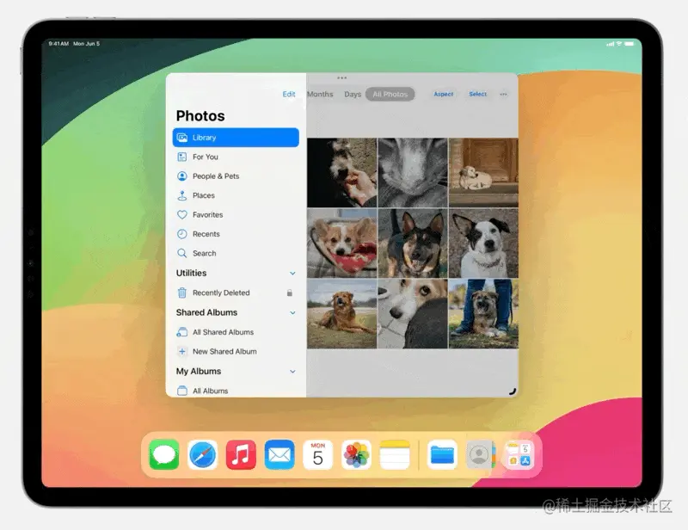Click the battery indicator in status bar
688x530 pixels.
click(x=630, y=44)
